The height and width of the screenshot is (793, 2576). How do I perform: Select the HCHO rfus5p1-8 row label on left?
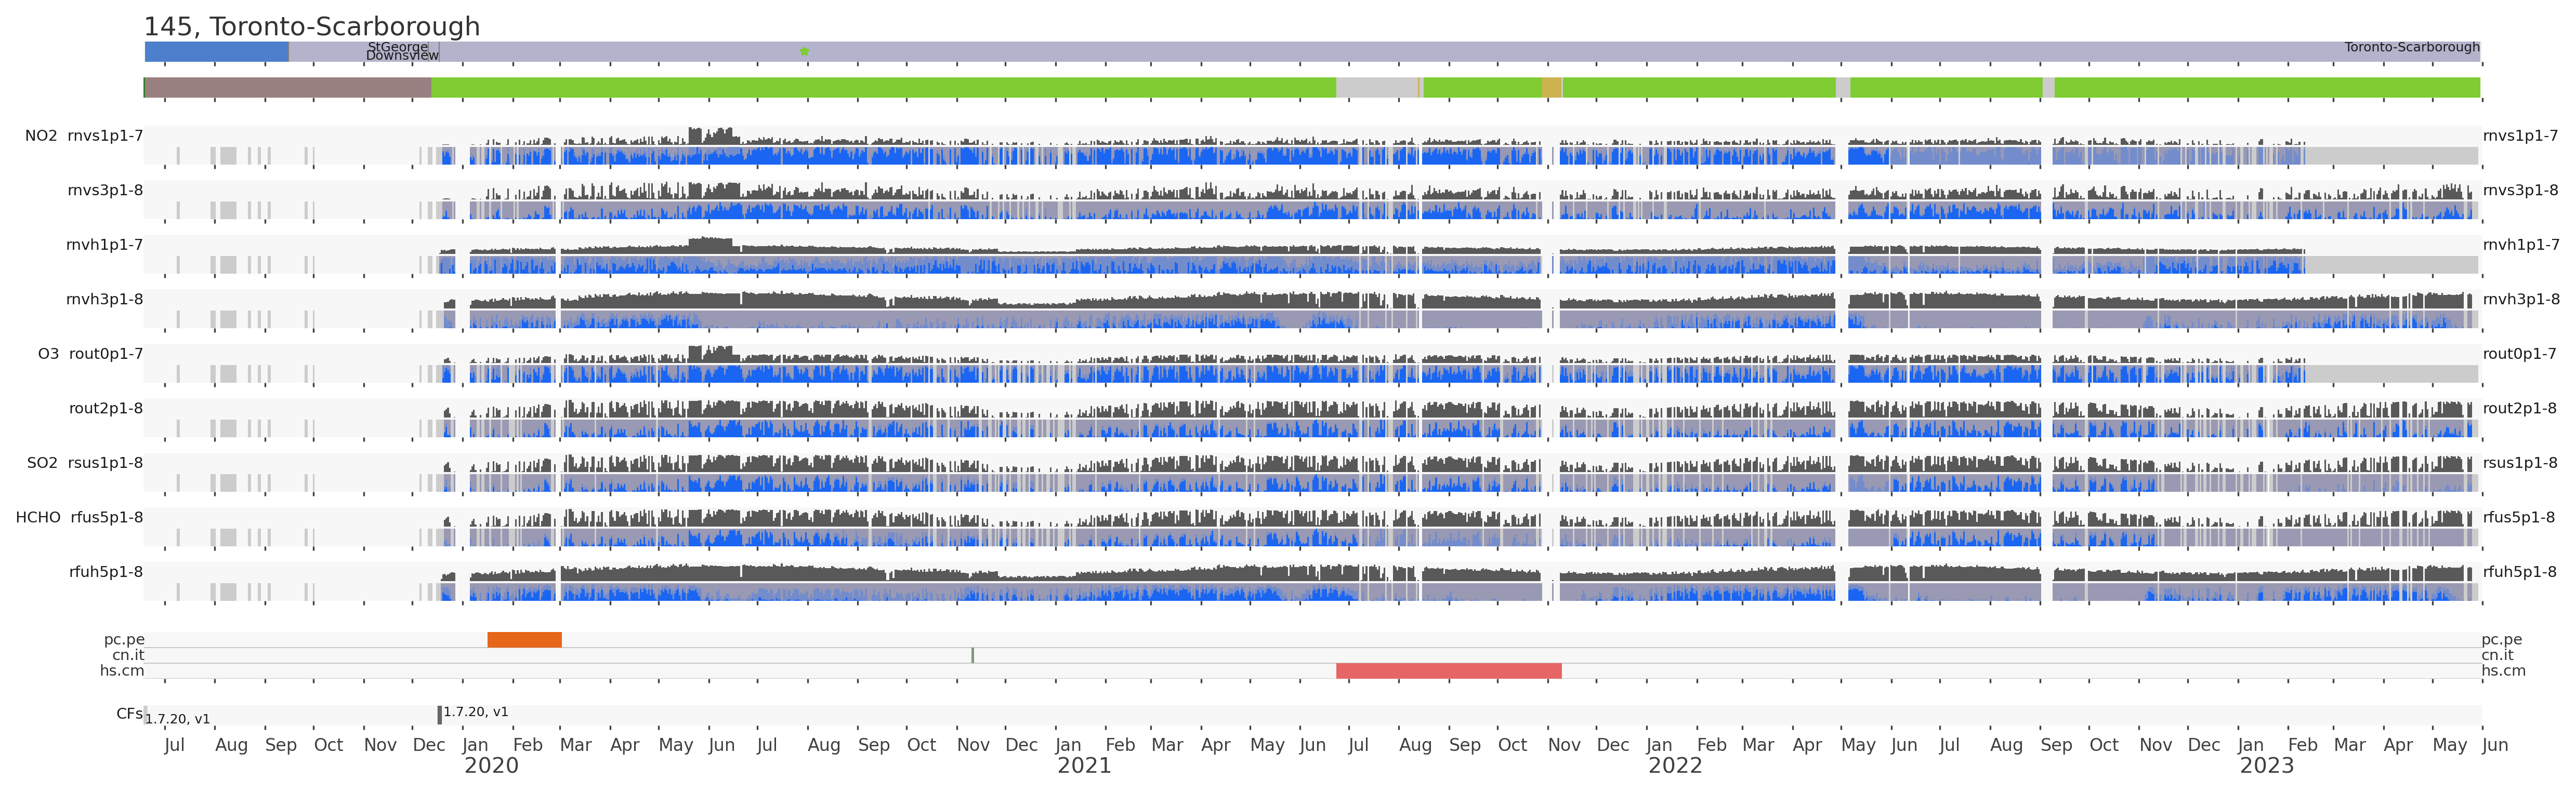click(79, 517)
